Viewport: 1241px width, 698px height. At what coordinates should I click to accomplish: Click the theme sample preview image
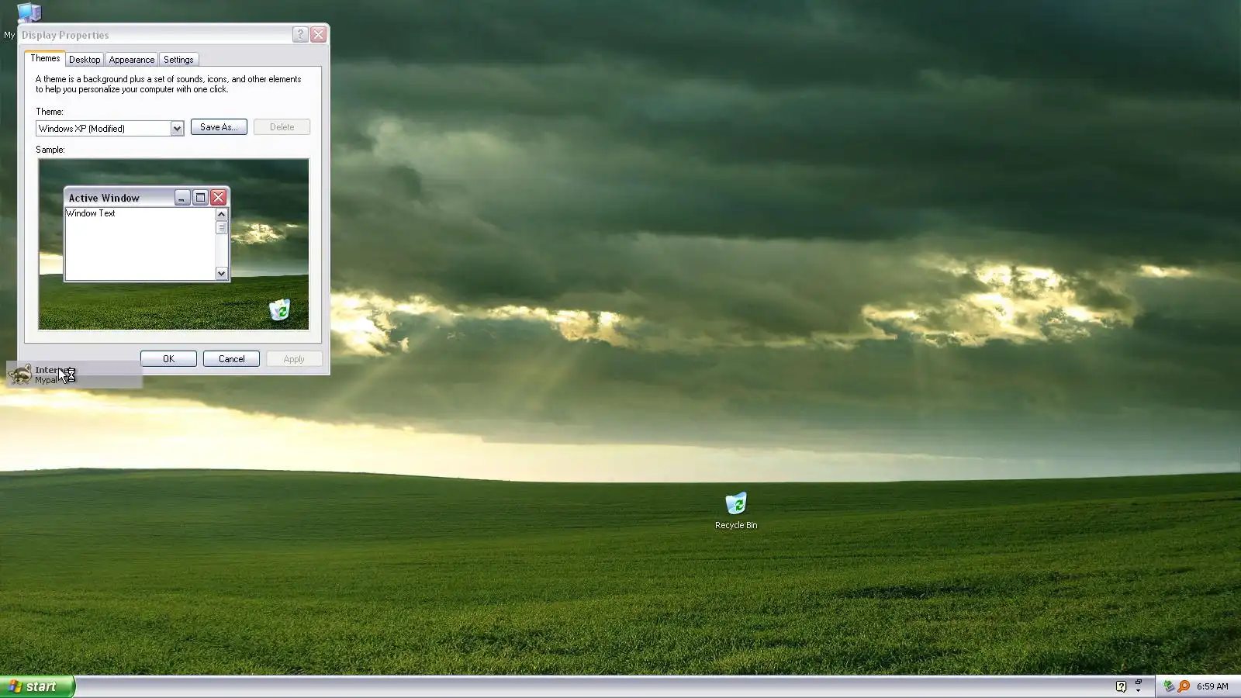(x=174, y=244)
